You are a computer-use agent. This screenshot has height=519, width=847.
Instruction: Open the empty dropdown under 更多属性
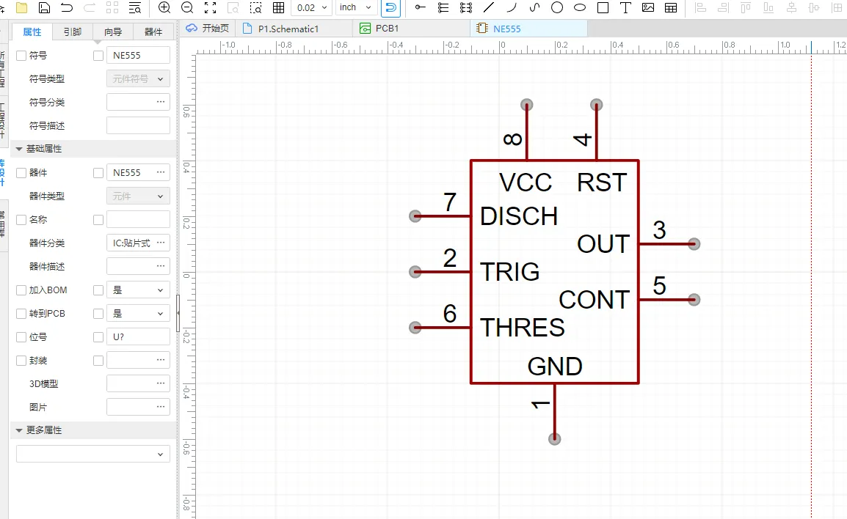click(93, 454)
